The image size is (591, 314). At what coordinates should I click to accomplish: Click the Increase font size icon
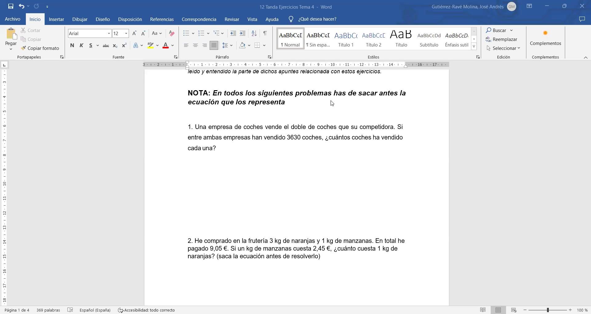pos(134,33)
